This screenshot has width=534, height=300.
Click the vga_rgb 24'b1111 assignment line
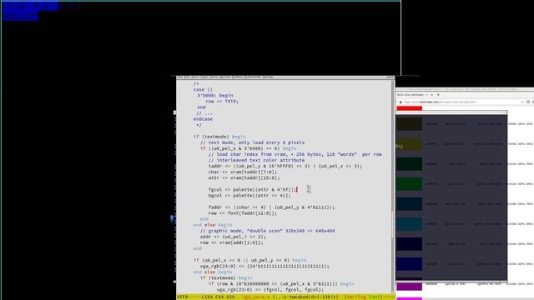264,266
